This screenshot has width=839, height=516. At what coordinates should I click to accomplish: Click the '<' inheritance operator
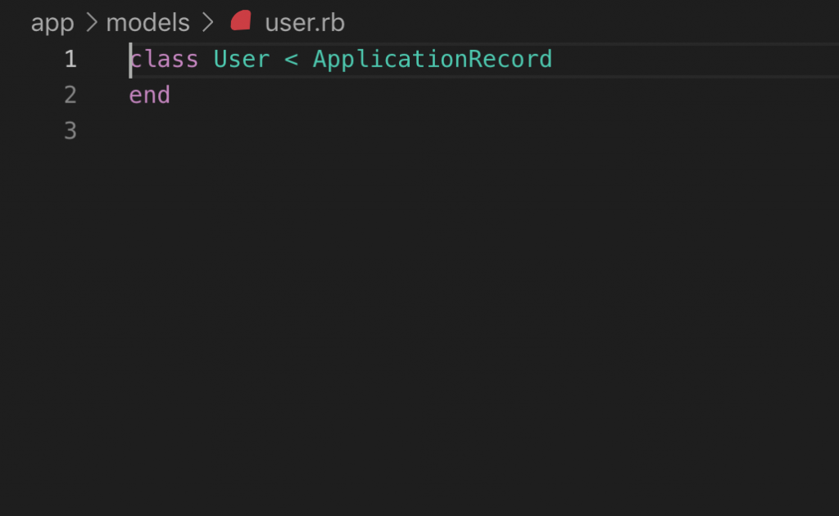coord(291,59)
